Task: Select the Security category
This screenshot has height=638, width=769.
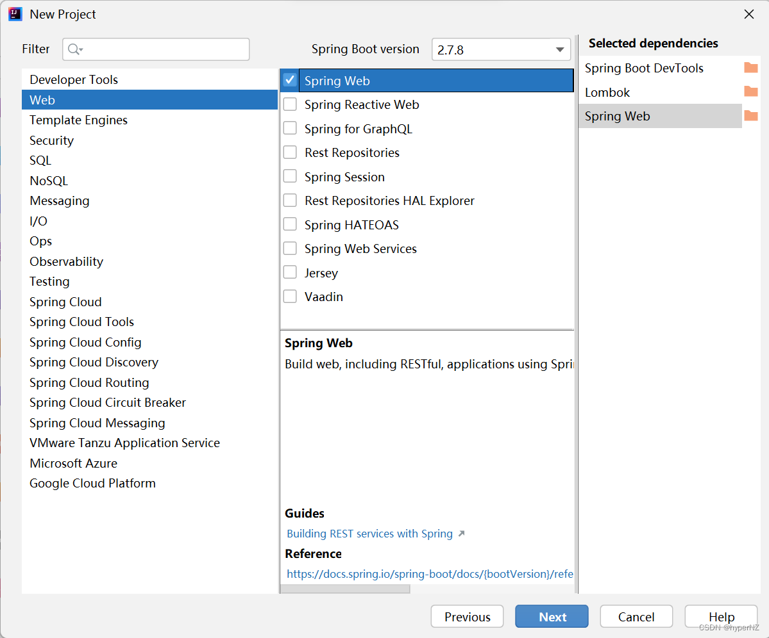Action: 149,140
